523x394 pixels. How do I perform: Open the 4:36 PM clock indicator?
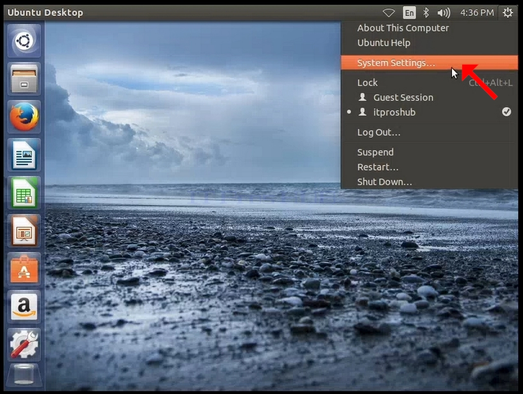477,13
